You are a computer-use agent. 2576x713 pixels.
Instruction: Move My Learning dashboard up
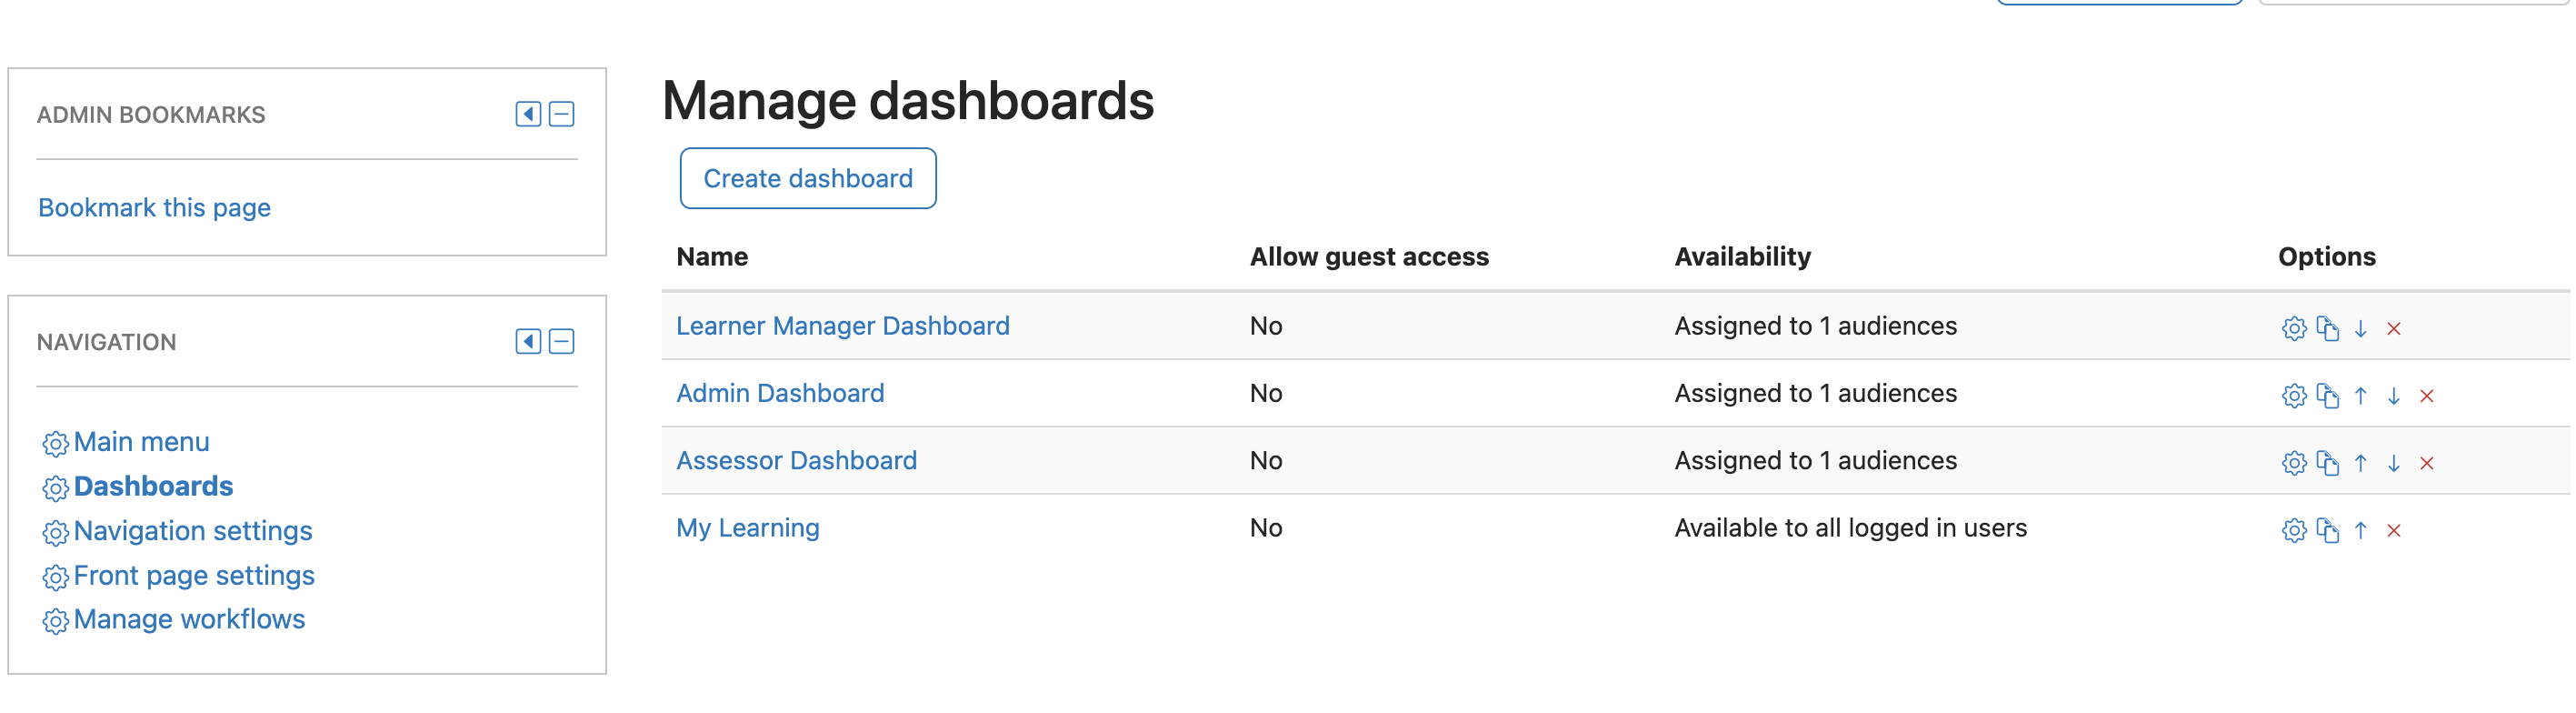(2360, 530)
